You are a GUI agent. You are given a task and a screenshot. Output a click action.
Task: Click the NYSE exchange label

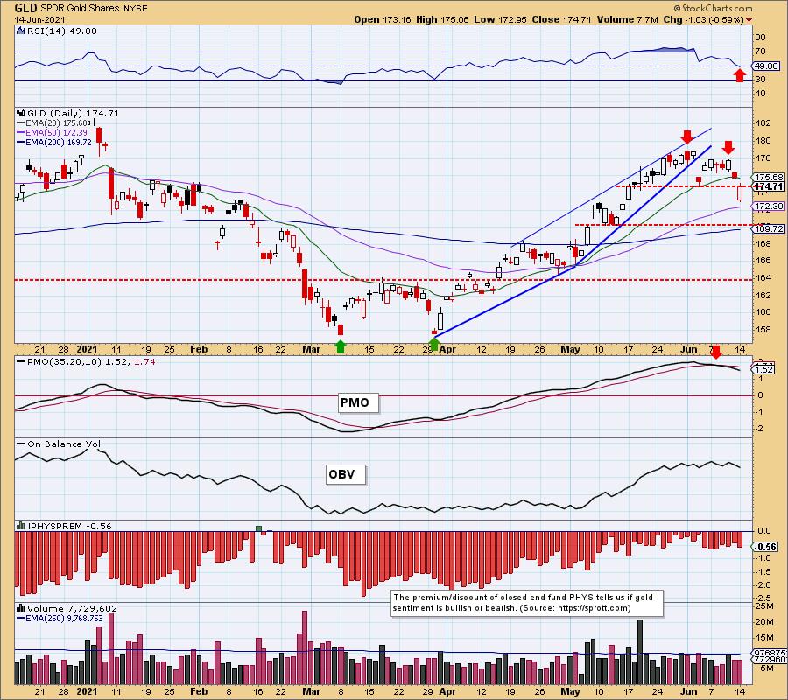(x=137, y=8)
